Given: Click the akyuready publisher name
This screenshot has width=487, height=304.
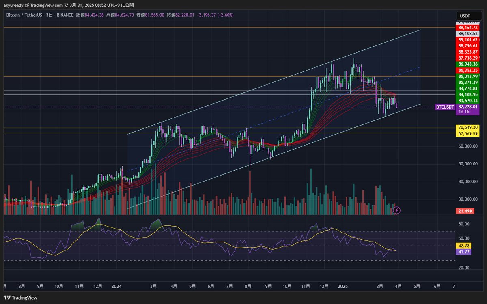Looking at the screenshot, I should [14, 5].
